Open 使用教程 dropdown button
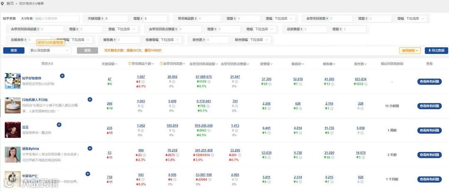449x191 pixels. pos(410,51)
